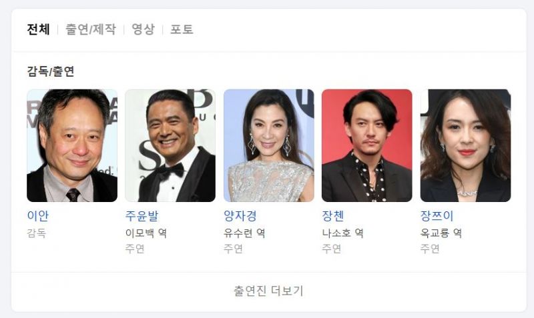Image resolution: width=534 pixels, height=318 pixels.
Task: Click the 장쯔이 name link
Action: pyautogui.click(x=437, y=215)
